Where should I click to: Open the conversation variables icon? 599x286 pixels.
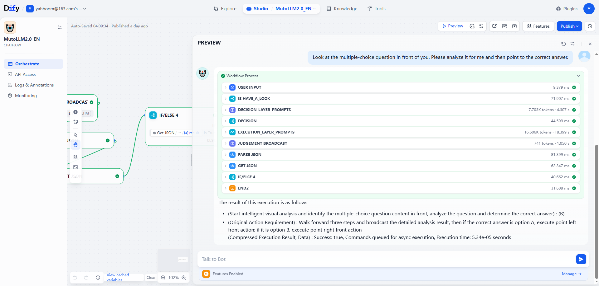pyautogui.click(x=494, y=26)
